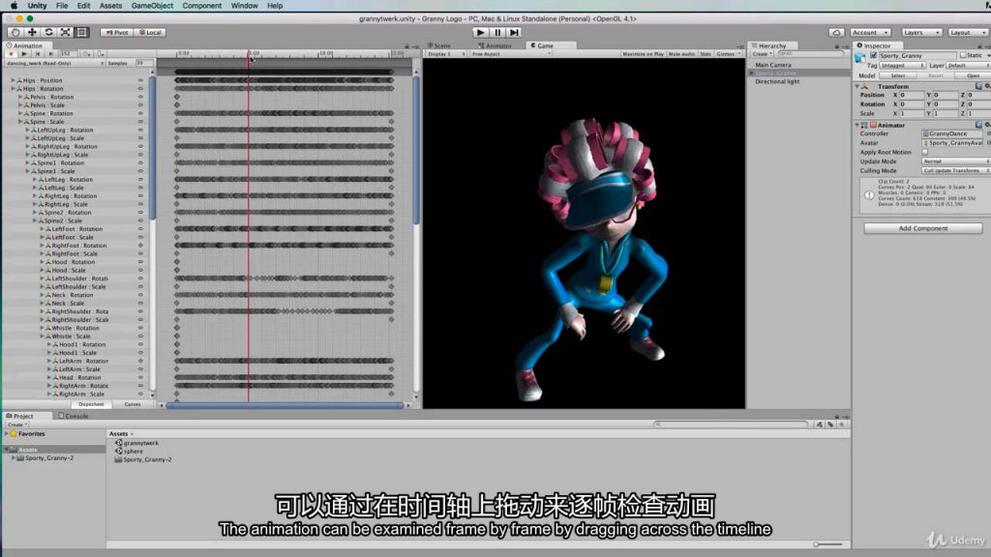Open Animator component help icon
Image resolution: width=991 pixels, height=557 pixels.
978,125
